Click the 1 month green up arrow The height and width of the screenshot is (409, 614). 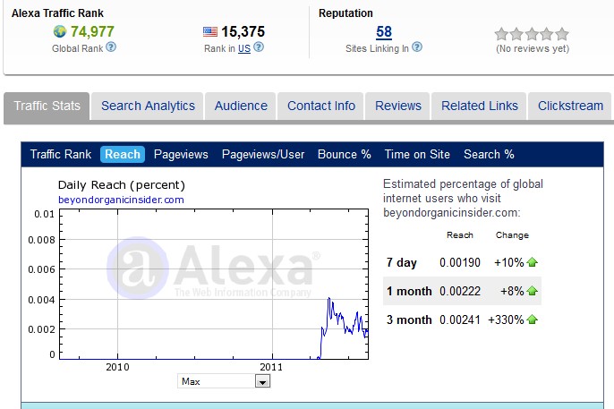533,291
